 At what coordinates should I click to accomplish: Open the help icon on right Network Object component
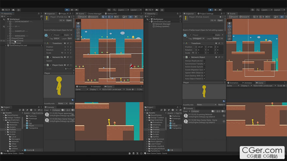pyautogui.click(x=216, y=57)
